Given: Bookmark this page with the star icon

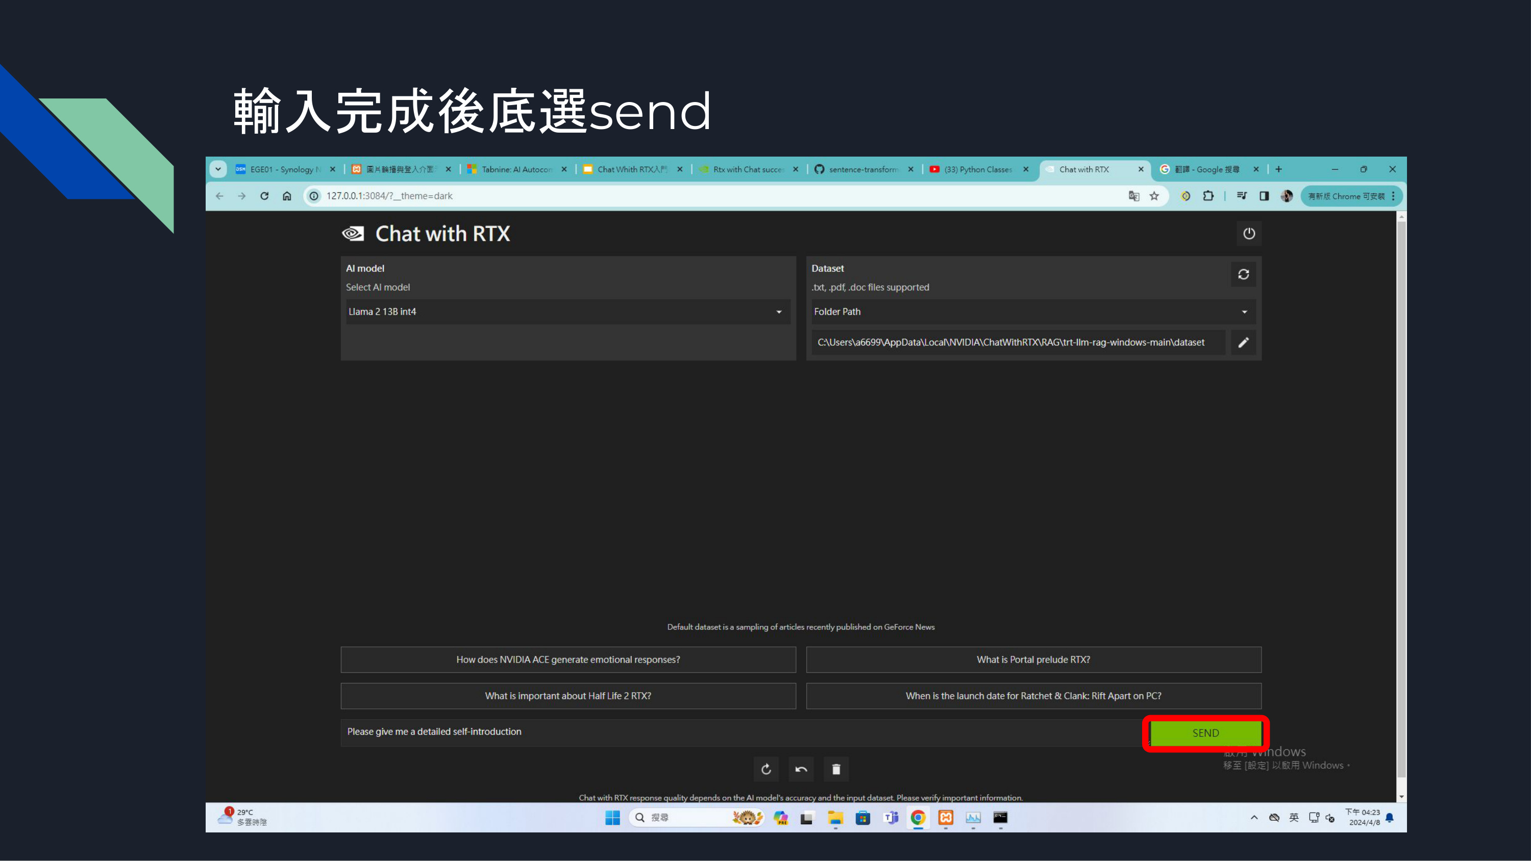Looking at the screenshot, I should [x=1154, y=196].
